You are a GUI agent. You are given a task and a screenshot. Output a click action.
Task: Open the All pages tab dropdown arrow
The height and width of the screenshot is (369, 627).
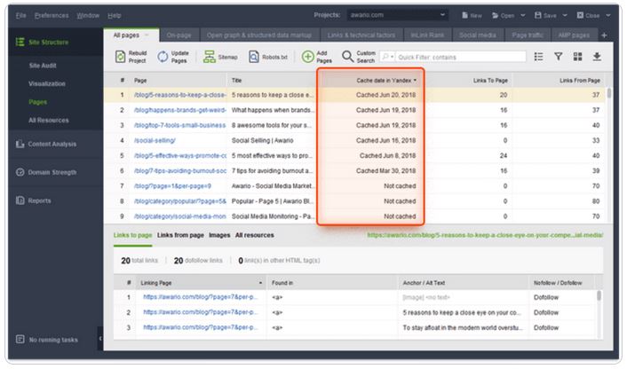coord(147,35)
